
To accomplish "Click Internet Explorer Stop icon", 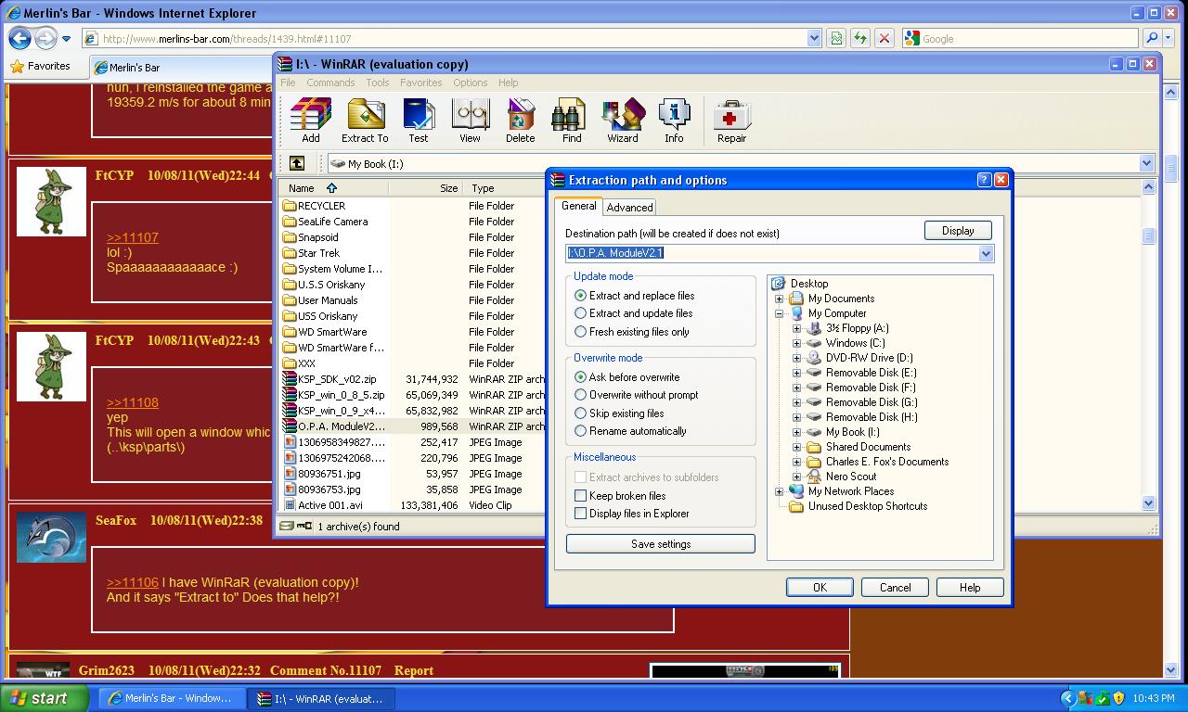I will [885, 38].
